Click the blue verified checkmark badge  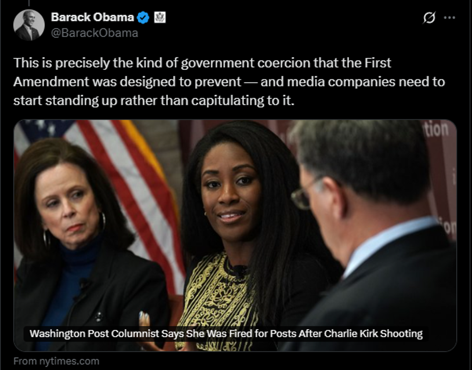pyautogui.click(x=143, y=17)
